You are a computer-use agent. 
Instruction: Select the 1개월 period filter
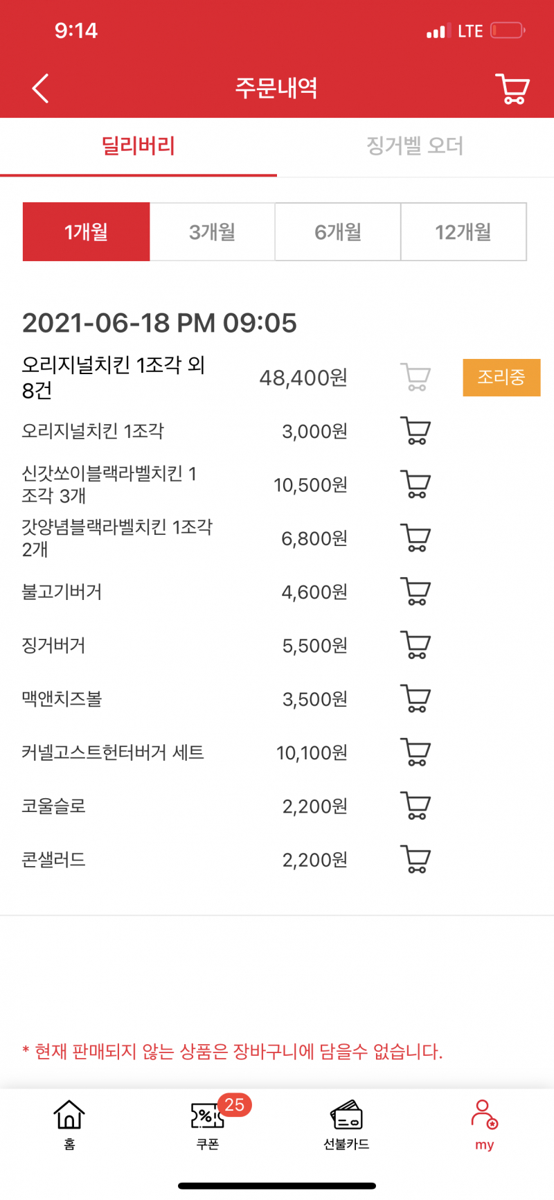tap(86, 232)
